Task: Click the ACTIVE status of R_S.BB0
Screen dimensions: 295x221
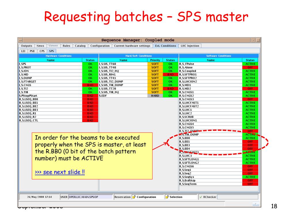Action: point(250,138)
